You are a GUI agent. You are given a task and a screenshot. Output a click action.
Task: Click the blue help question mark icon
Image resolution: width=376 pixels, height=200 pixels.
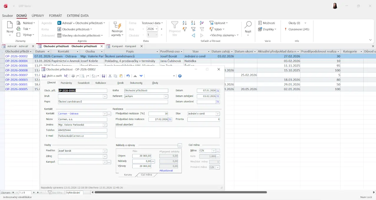180,76
